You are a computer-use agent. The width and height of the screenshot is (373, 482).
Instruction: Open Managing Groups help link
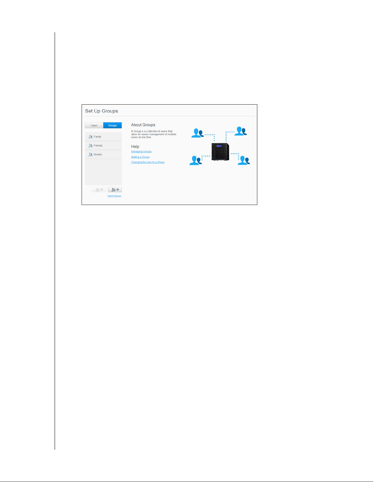point(141,151)
